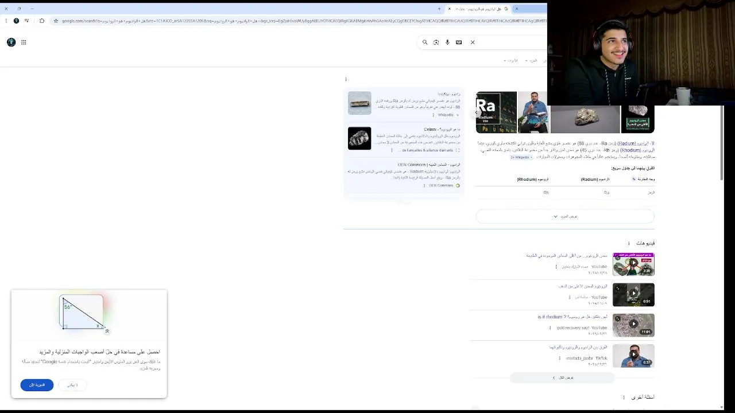Open the Celinni rhodium nugget thumbnail
Image resolution: width=735 pixels, height=413 pixels.
(x=359, y=138)
